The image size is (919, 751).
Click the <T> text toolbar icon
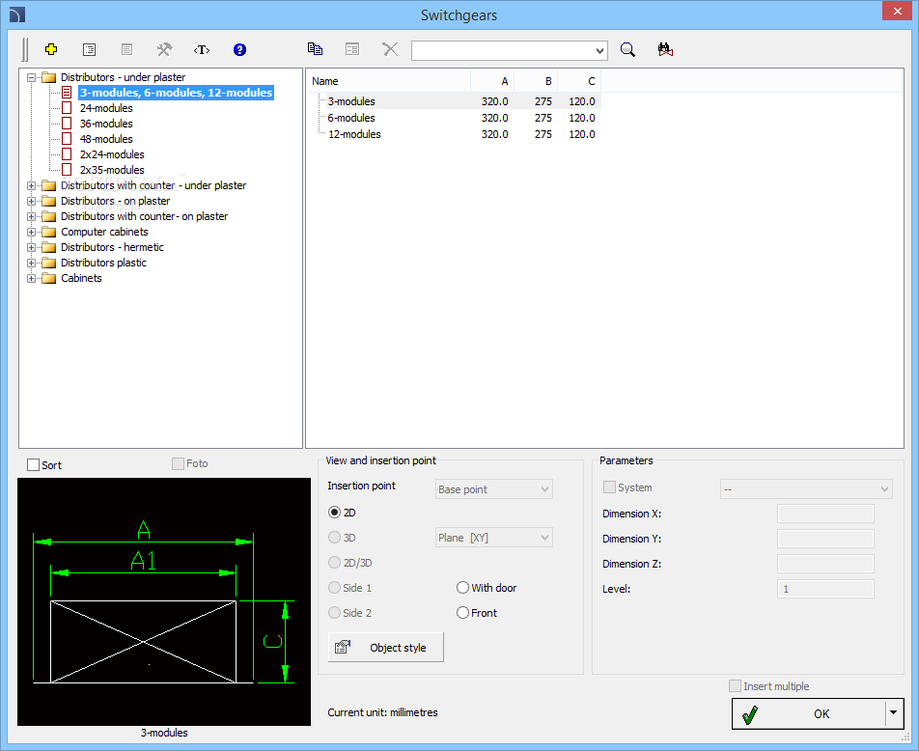coord(202,49)
